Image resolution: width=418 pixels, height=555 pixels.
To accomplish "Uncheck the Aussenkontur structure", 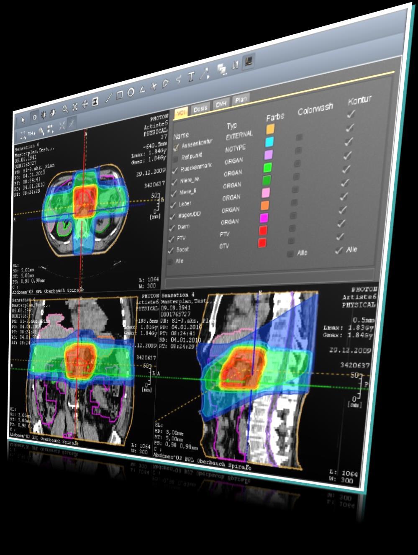I will click(176, 147).
